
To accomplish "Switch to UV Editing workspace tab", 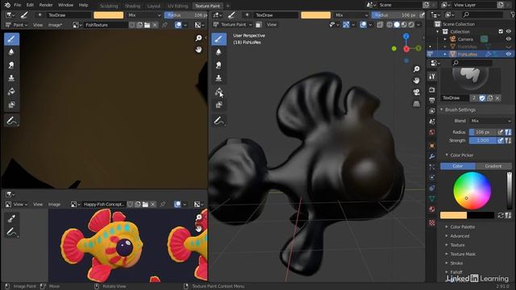I will pyautogui.click(x=177, y=6).
